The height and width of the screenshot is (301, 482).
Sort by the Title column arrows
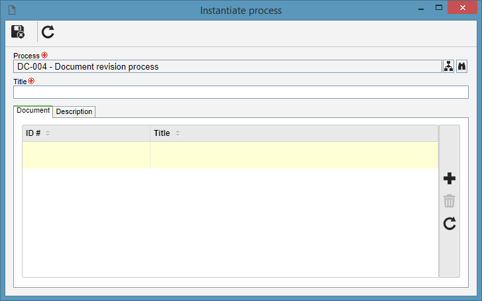click(178, 133)
